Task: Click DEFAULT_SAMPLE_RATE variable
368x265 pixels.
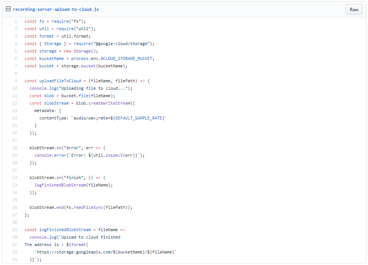Action: click(138, 118)
